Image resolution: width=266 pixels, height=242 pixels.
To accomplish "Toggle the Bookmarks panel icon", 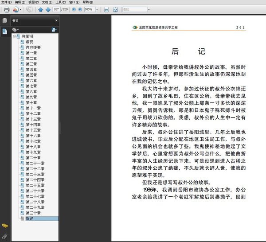I will [x=5, y=31].
